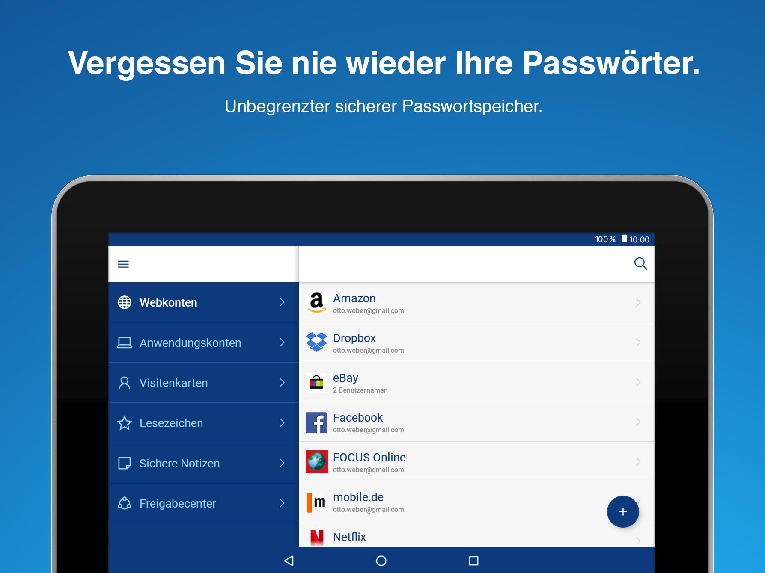Open the Sichere Notizen section
This screenshot has height=573, width=765.
[204, 463]
